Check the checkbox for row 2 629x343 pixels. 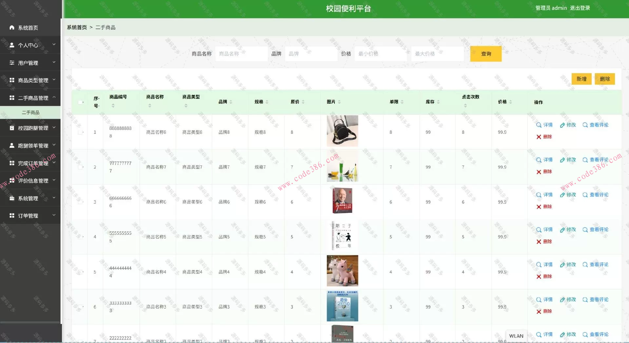click(x=80, y=167)
